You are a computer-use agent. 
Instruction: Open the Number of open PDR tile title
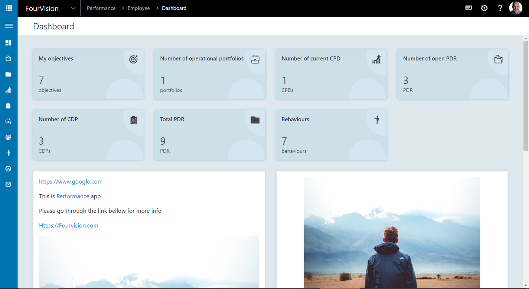[430, 58]
